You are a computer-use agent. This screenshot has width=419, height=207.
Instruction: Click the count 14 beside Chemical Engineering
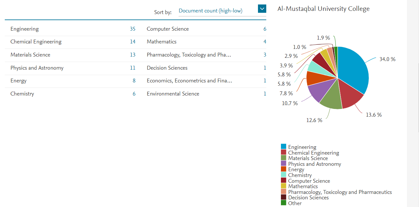133,42
